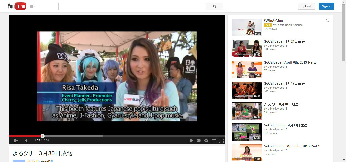This screenshot has width=346, height=162.
Task: Submit search with magnifier button
Action: coord(215,6)
